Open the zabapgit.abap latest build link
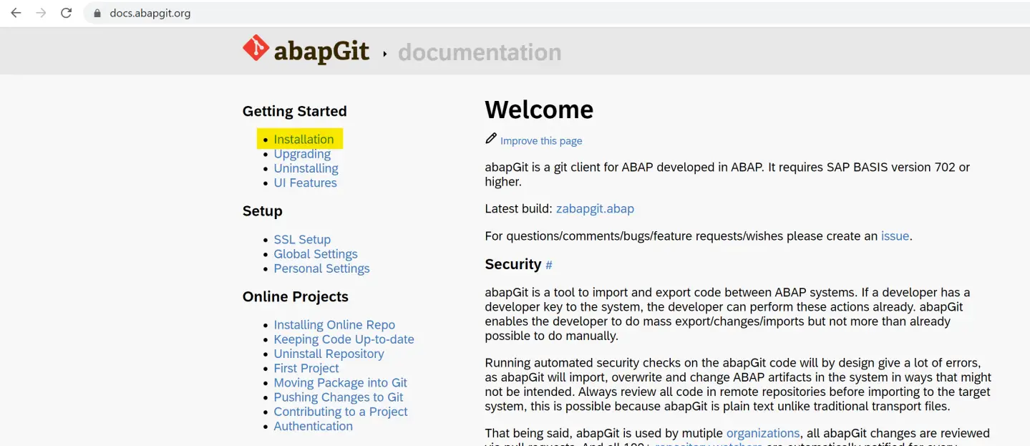The image size is (1030, 446). tap(595, 209)
